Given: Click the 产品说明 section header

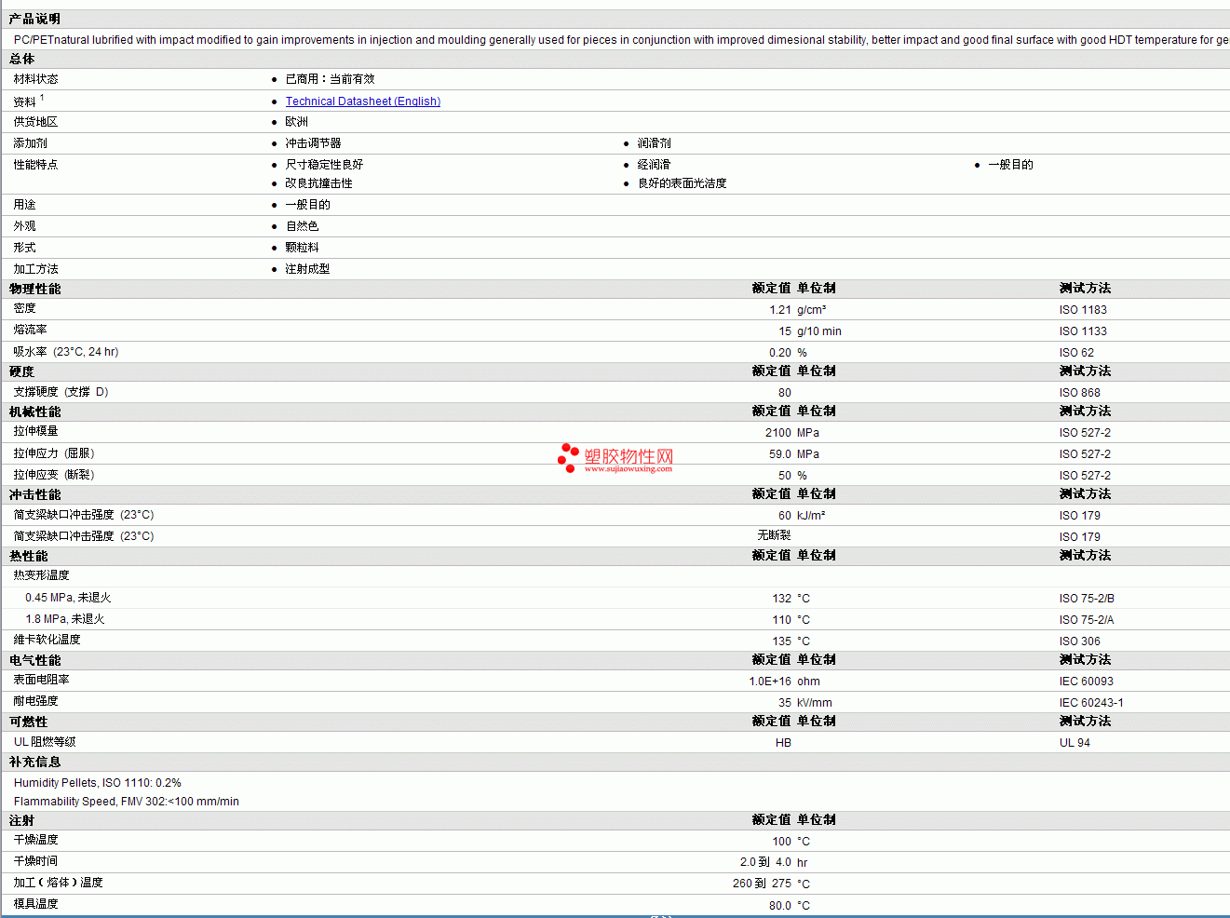Looking at the screenshot, I should 34,19.
